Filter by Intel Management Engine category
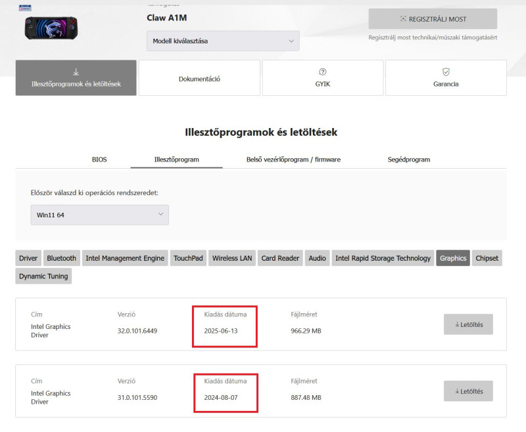This screenshot has width=526, height=432. pyautogui.click(x=125, y=258)
